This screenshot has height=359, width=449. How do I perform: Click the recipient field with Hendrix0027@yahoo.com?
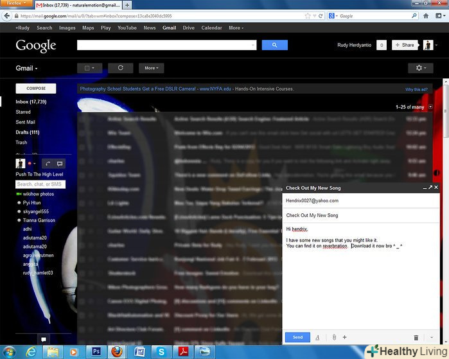[361, 200]
